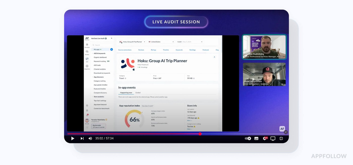Open the Account avatar
Image resolution: width=353 pixels, height=165 pixels.
click(x=87, y=121)
